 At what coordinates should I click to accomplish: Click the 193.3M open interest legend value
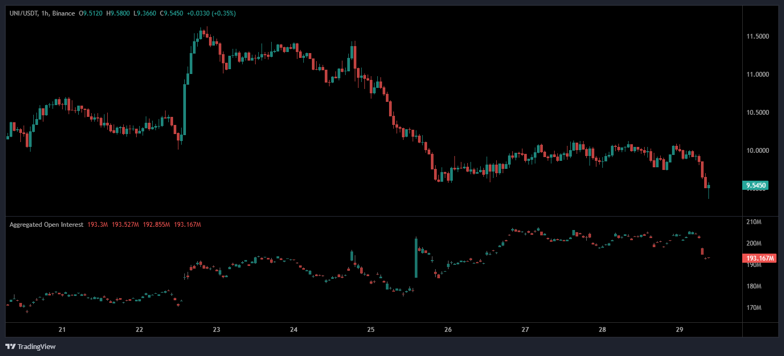[x=97, y=225]
